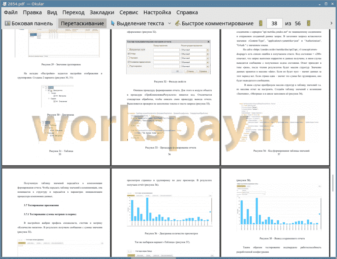The image size is (337, 259).
Task: Expand the Выделение текста dropdown arrow
Action: pyautogui.click(x=170, y=24)
